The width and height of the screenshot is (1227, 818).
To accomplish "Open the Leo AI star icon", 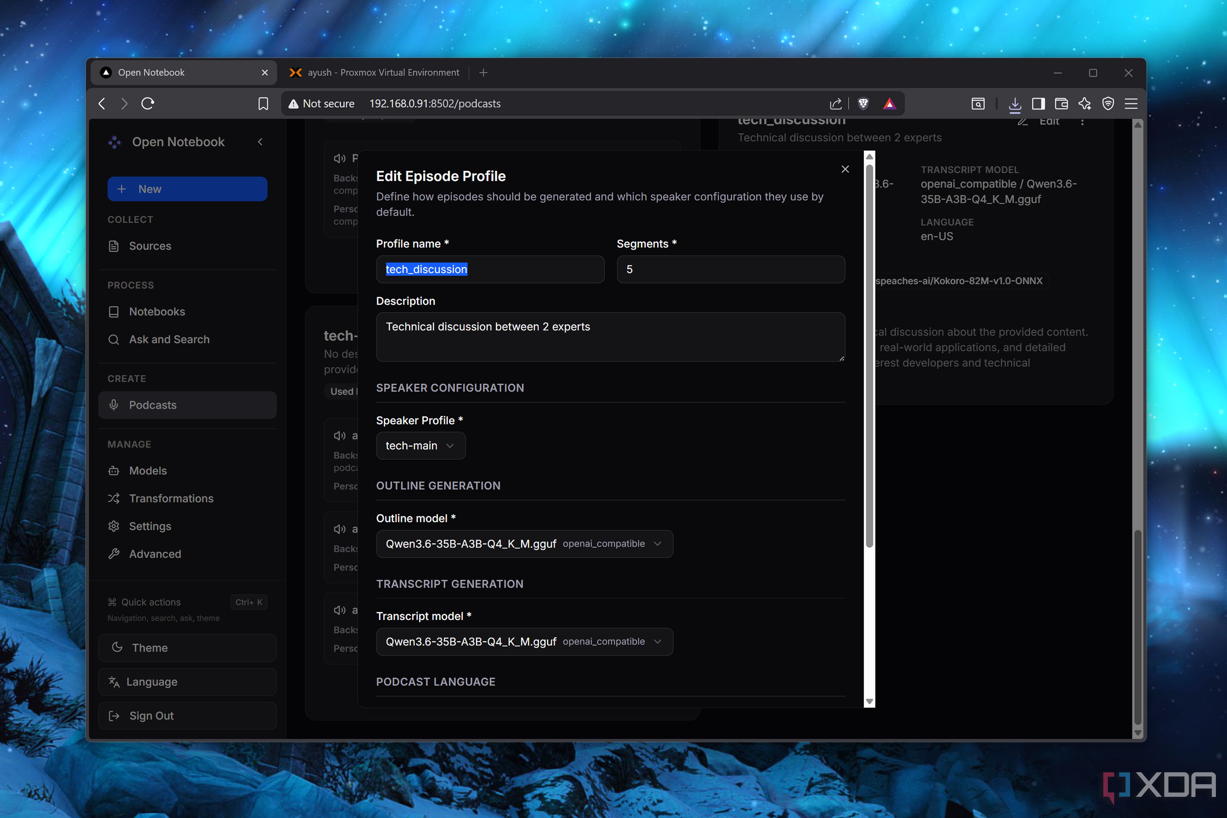I will tap(1085, 103).
